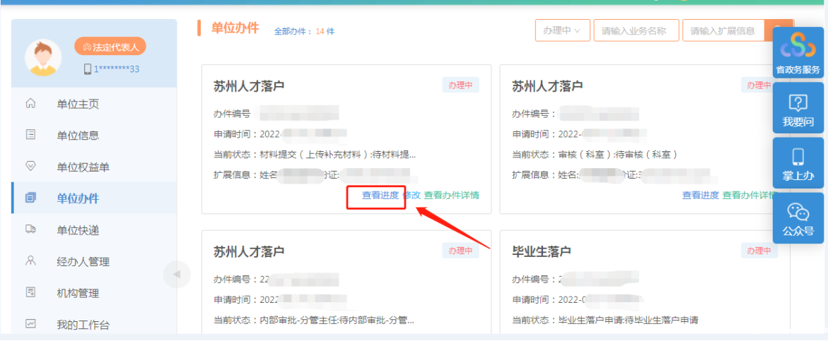Screen dimensions: 828x341
Task: Click the 单位快递 truck icon
Action: click(30, 229)
